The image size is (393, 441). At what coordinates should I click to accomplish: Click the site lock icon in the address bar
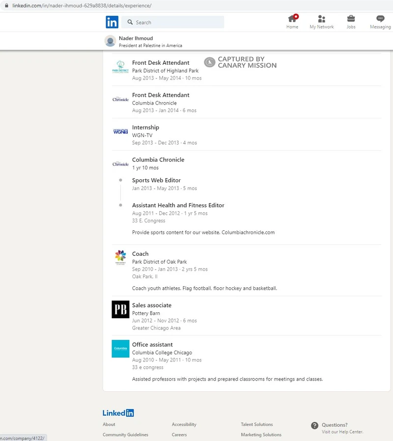6,5
